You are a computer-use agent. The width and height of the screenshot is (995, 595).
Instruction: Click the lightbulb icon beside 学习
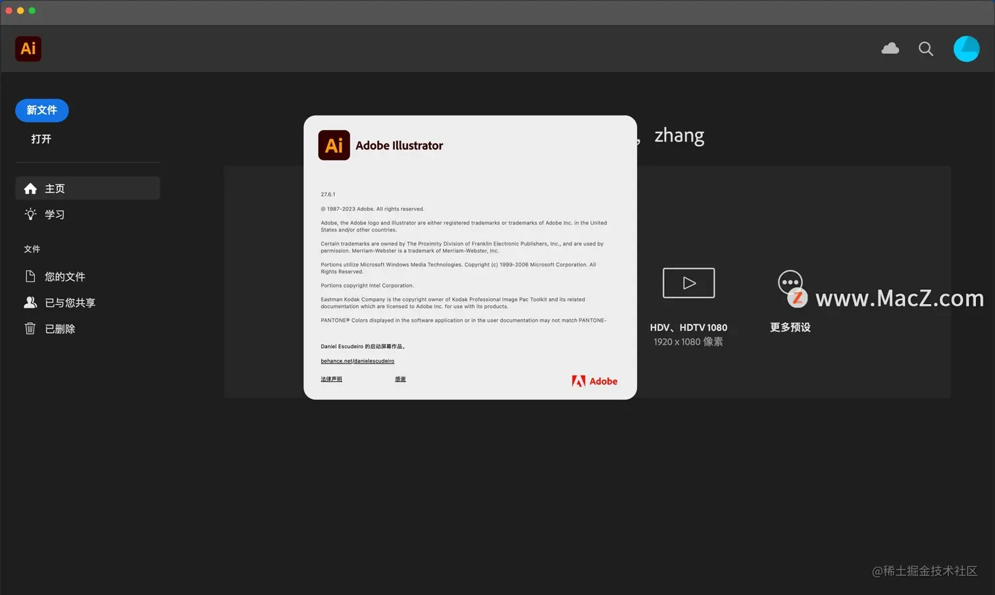coord(30,214)
